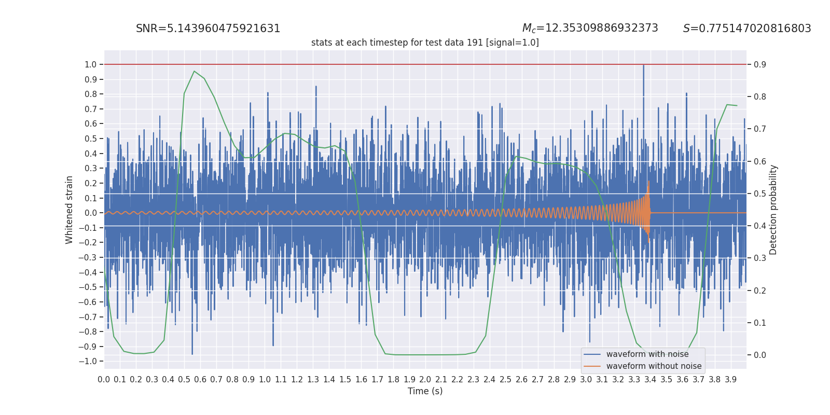Click the −0.1 strain tick label

87,228
